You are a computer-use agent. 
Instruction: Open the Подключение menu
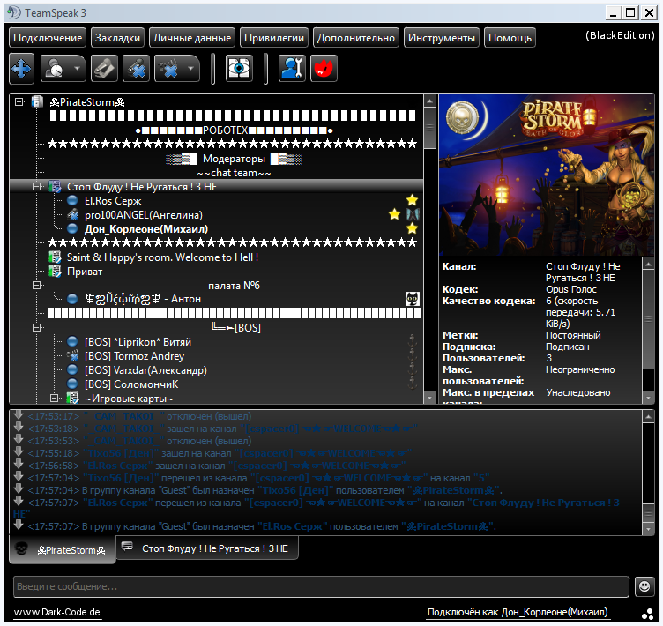point(48,38)
